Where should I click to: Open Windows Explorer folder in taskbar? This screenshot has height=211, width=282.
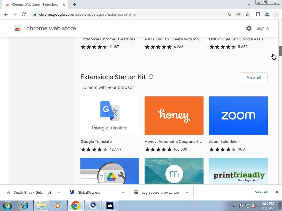click(x=42, y=206)
